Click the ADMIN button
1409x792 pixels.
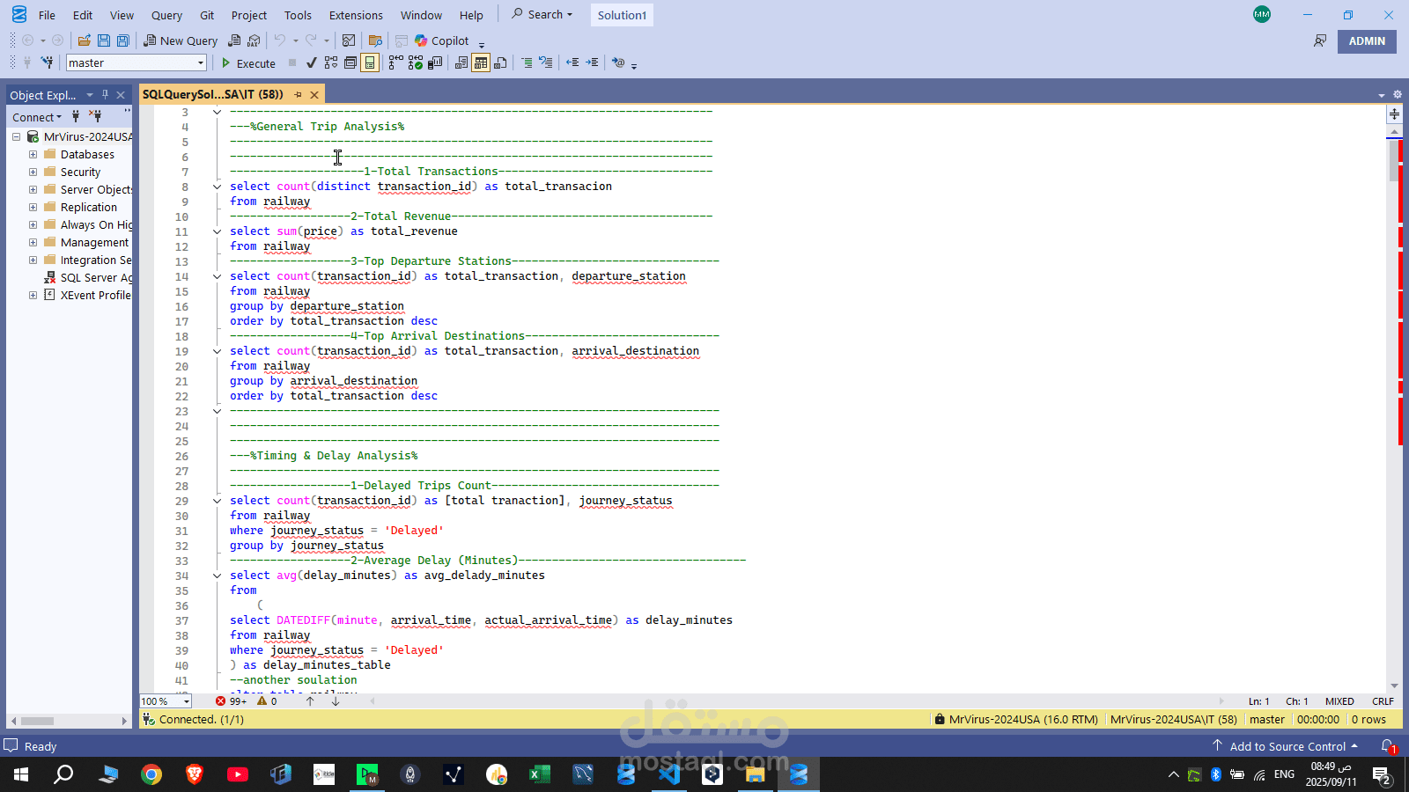tap(1367, 41)
